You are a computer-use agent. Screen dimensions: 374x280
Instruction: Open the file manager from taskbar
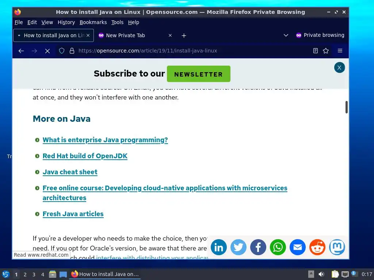click(x=53, y=274)
